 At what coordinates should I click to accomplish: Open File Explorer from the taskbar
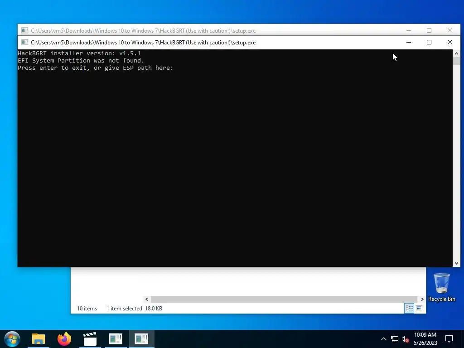tap(39, 339)
